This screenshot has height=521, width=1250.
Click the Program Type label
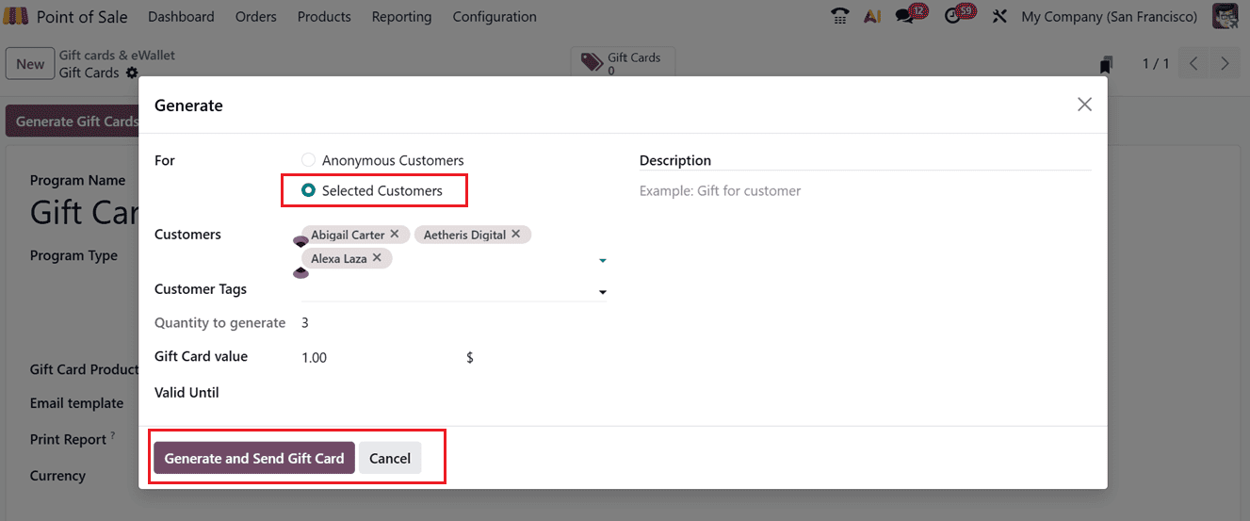tap(73, 255)
